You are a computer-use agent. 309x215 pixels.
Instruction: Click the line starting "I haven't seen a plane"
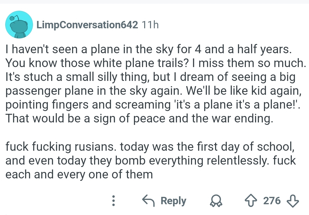(148, 50)
